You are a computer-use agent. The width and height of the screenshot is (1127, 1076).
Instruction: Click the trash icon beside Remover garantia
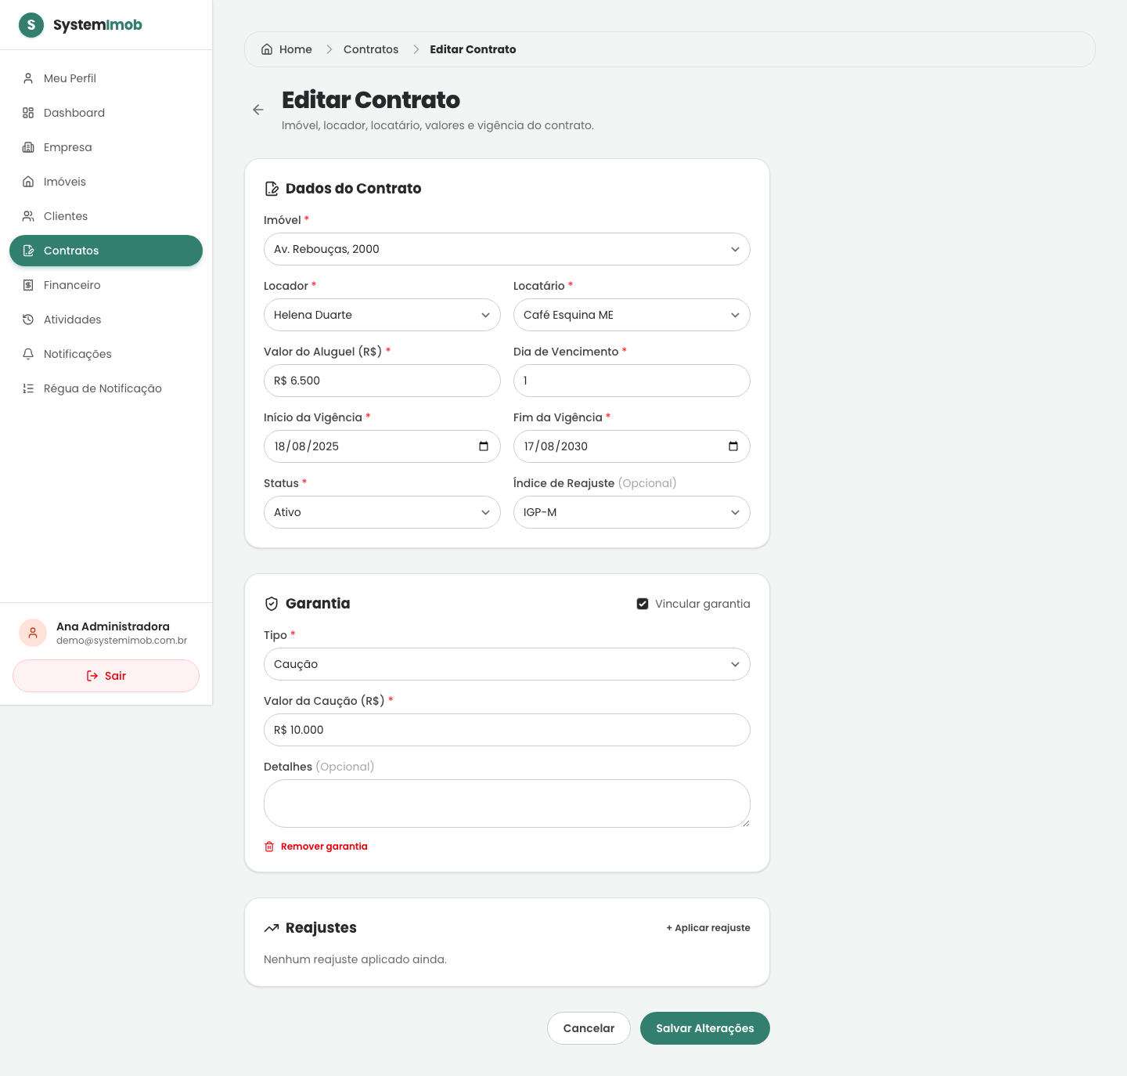pyautogui.click(x=269, y=847)
